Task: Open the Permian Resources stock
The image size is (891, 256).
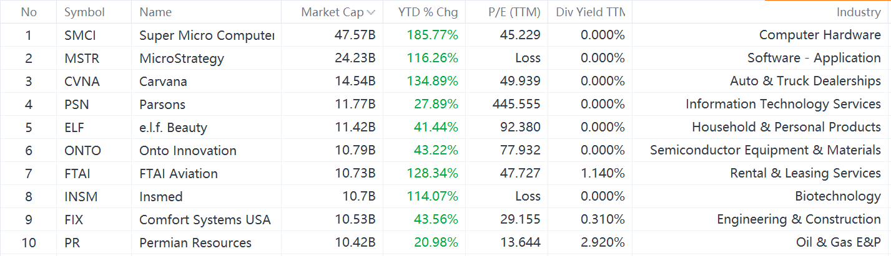Action: pyautogui.click(x=195, y=243)
